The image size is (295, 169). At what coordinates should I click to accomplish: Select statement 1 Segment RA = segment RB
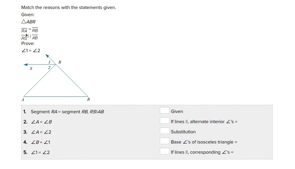tap(67, 112)
